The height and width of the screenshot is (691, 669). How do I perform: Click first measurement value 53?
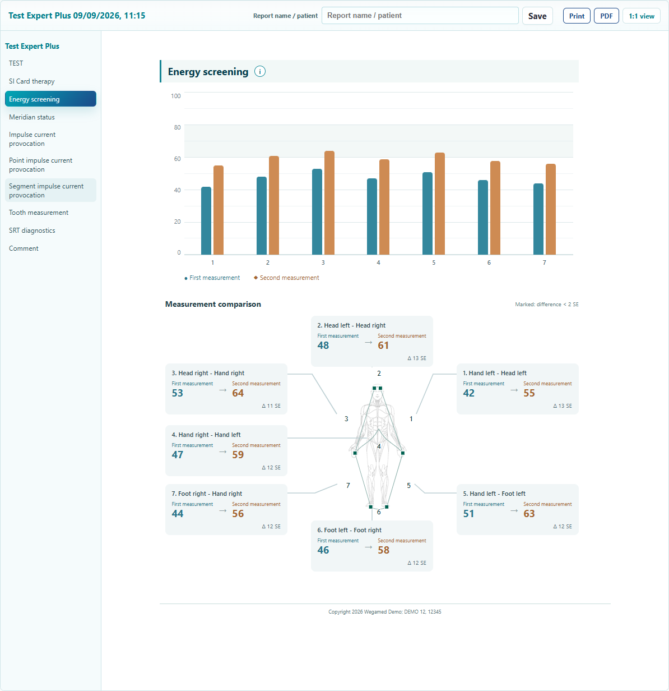coord(178,393)
